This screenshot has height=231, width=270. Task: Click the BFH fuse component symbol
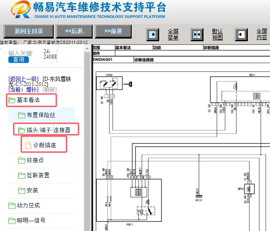coord(249,189)
